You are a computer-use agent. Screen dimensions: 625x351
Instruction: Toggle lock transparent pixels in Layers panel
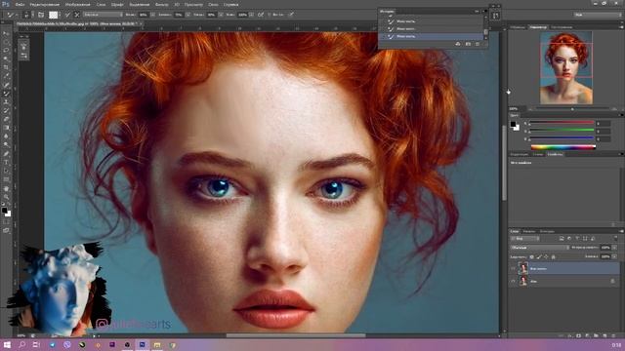click(531, 257)
